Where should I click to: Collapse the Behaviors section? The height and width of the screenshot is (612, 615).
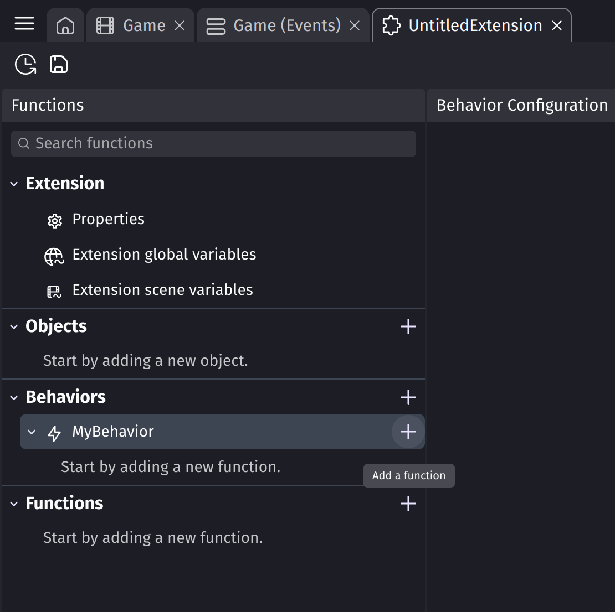pyautogui.click(x=14, y=397)
